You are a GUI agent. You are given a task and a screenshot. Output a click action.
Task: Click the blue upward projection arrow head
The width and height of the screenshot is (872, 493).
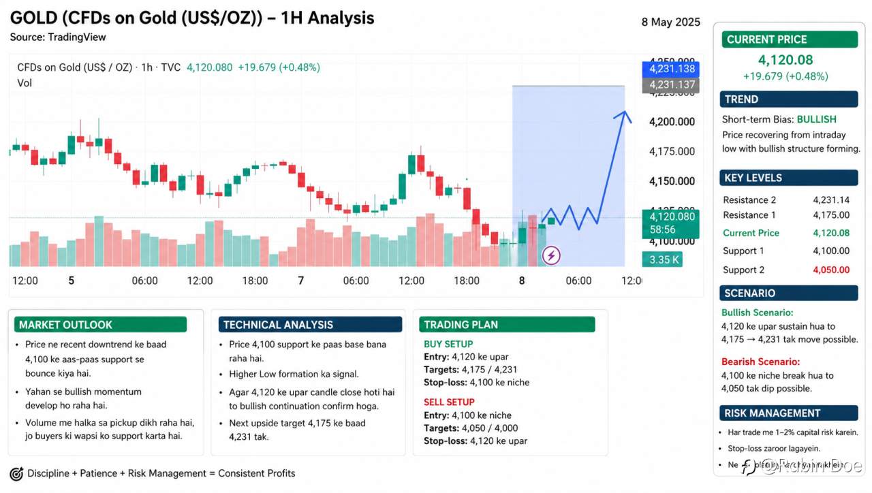pyautogui.click(x=623, y=116)
